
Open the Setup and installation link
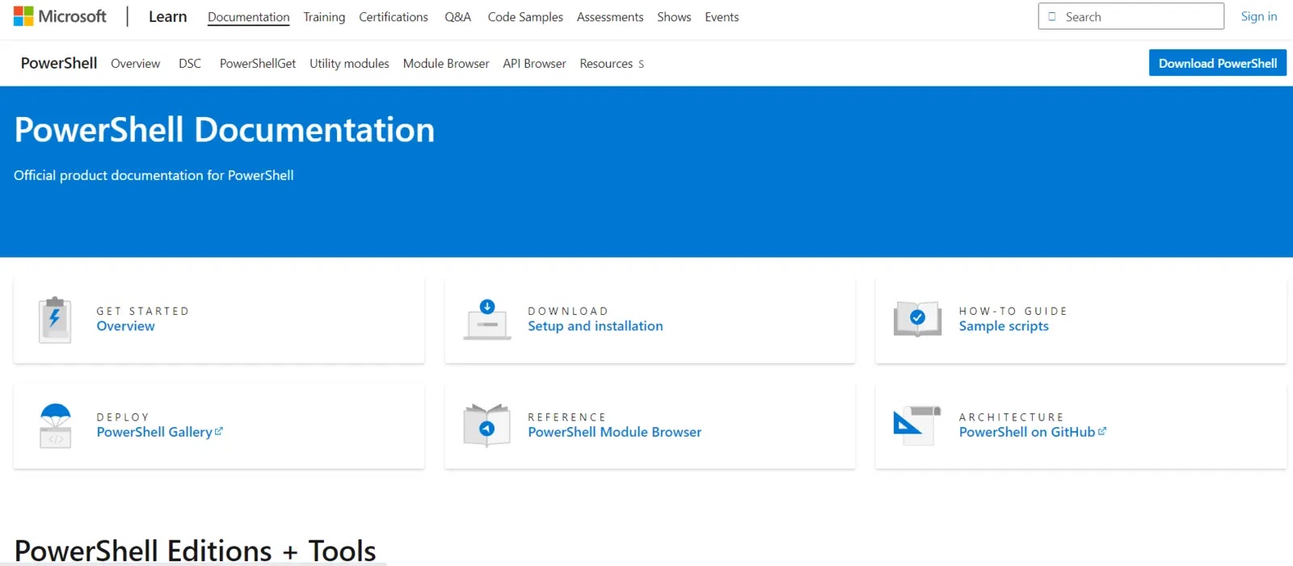[x=595, y=326]
